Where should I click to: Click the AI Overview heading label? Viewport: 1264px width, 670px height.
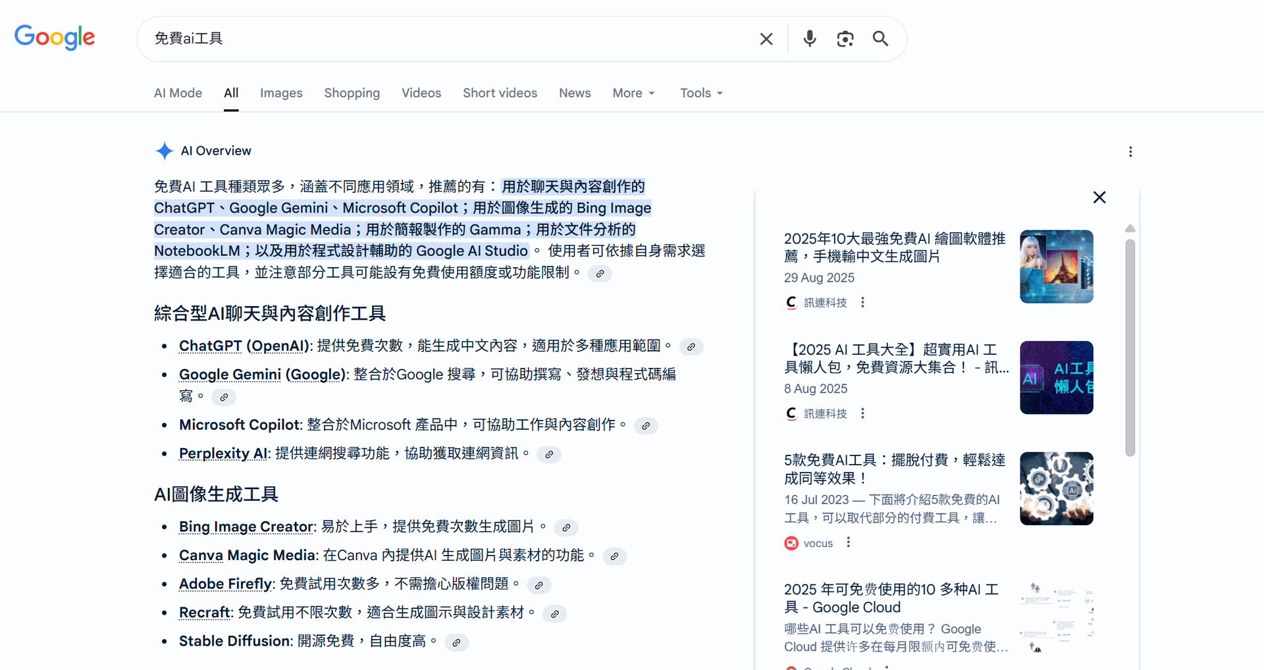(216, 151)
